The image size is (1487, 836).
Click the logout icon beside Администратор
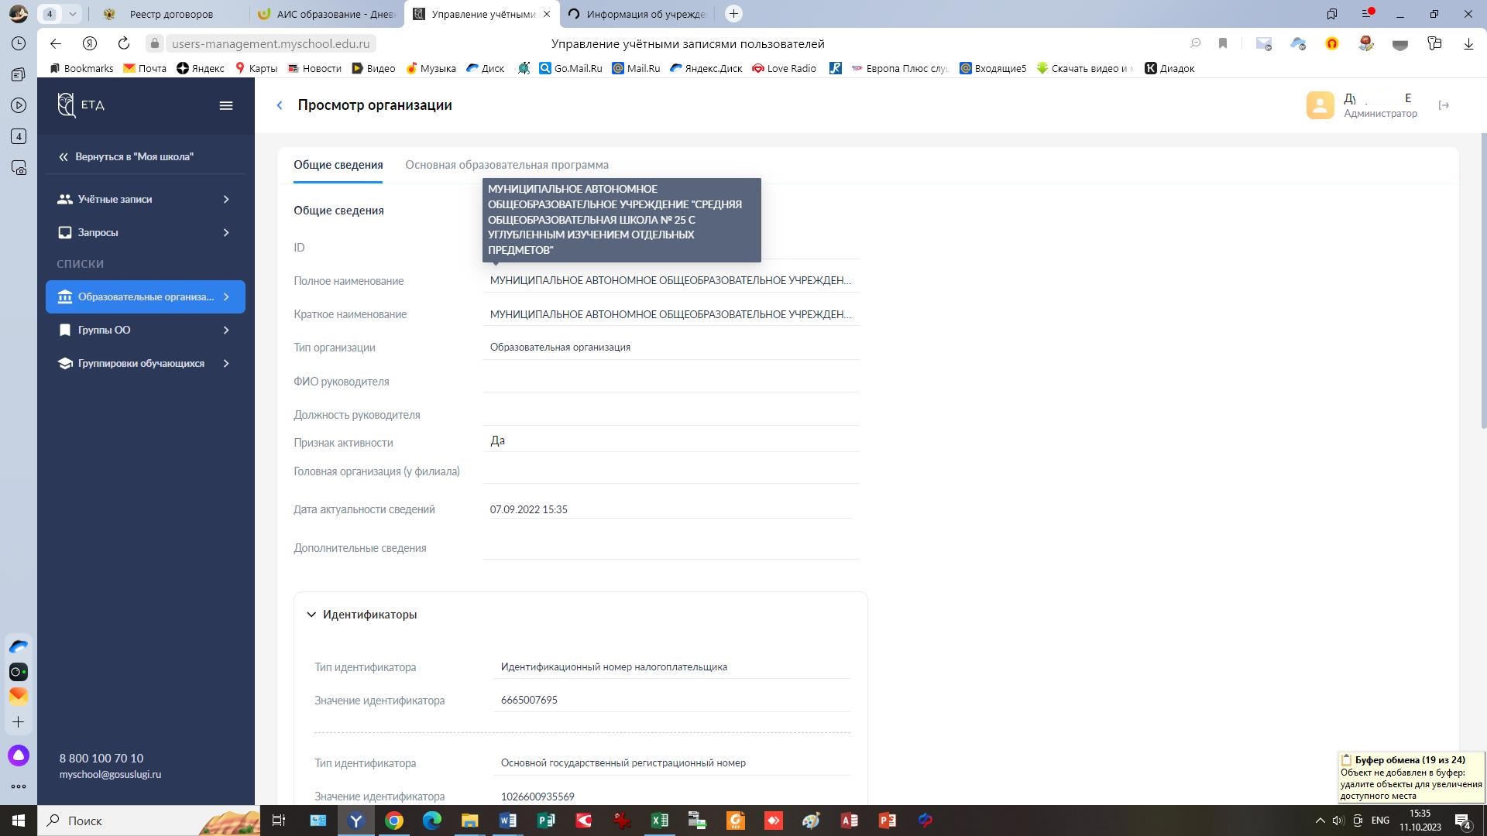click(x=1444, y=105)
